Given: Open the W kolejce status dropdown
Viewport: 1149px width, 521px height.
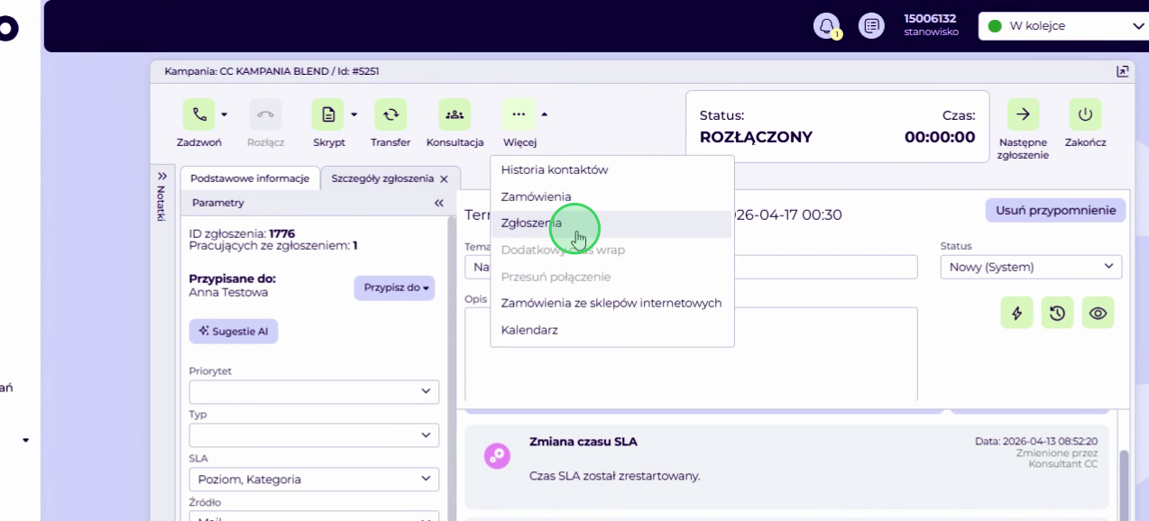Looking at the screenshot, I should [1064, 26].
